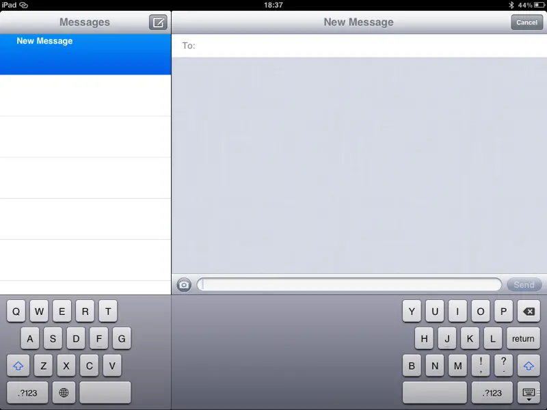Image resolution: width=547 pixels, height=410 pixels.
Task: Tap the camera icon to attach photo
Action: [x=184, y=285]
